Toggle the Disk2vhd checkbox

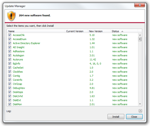[x=10, y=96]
